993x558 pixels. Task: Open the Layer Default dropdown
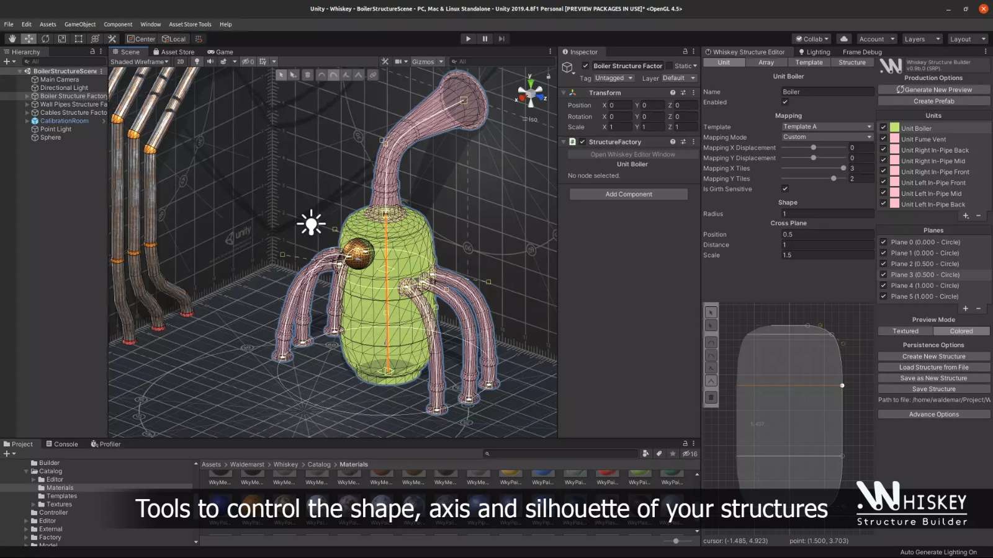(679, 78)
